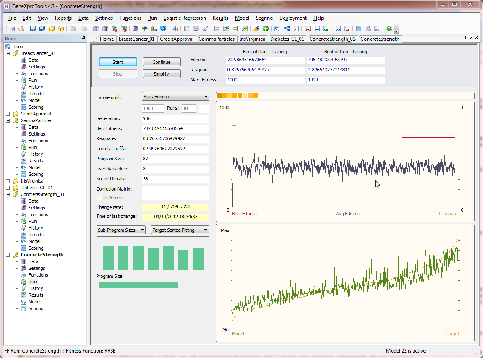Open the Evolve until dropdown

coord(175,97)
